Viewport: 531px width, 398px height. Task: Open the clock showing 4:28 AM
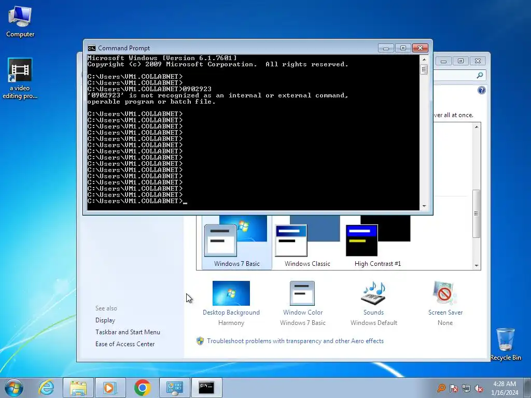pos(505,388)
